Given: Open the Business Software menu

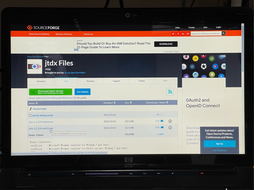Looking at the screenshot, I should pos(64,34).
